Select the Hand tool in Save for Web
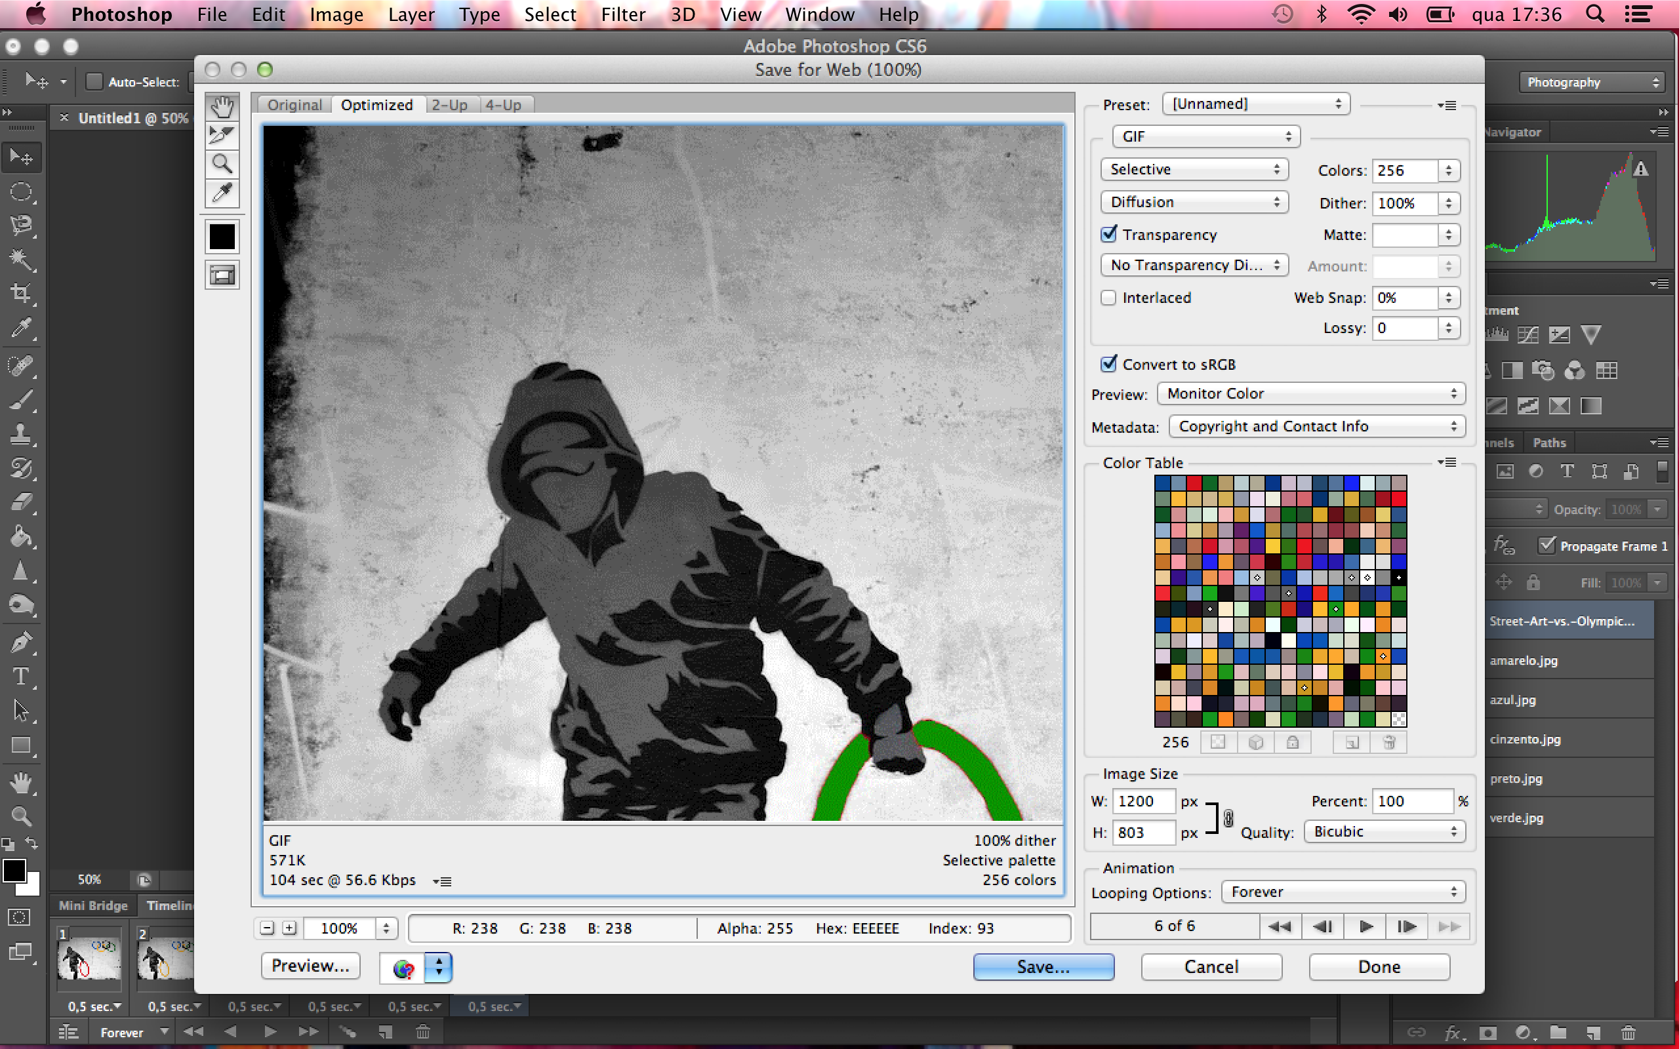This screenshot has width=1679, height=1049. [x=222, y=107]
